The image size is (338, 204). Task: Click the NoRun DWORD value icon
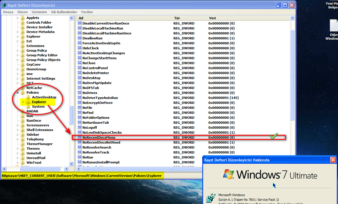(80, 157)
